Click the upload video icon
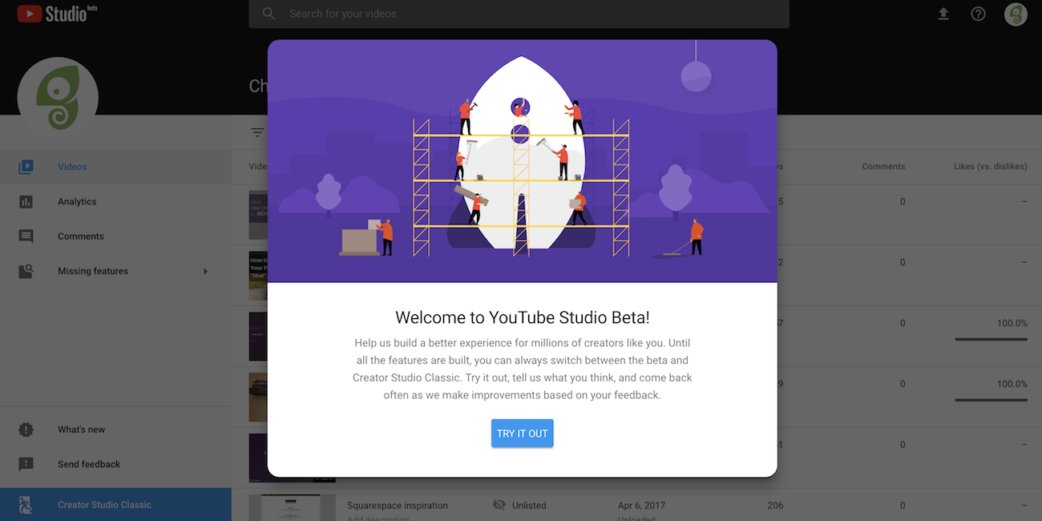This screenshot has height=521, width=1042. (943, 14)
